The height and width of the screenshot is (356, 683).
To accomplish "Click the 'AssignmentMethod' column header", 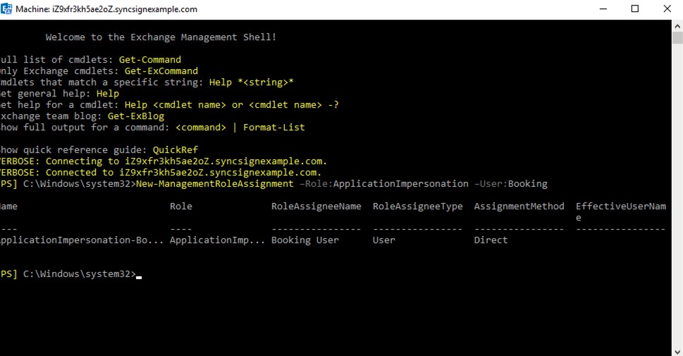I will pos(519,207).
